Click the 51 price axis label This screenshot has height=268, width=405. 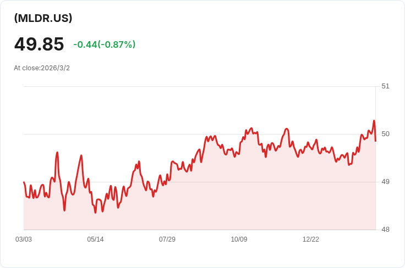coord(385,86)
